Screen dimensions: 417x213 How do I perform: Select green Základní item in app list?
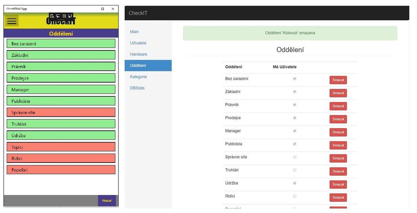61,55
